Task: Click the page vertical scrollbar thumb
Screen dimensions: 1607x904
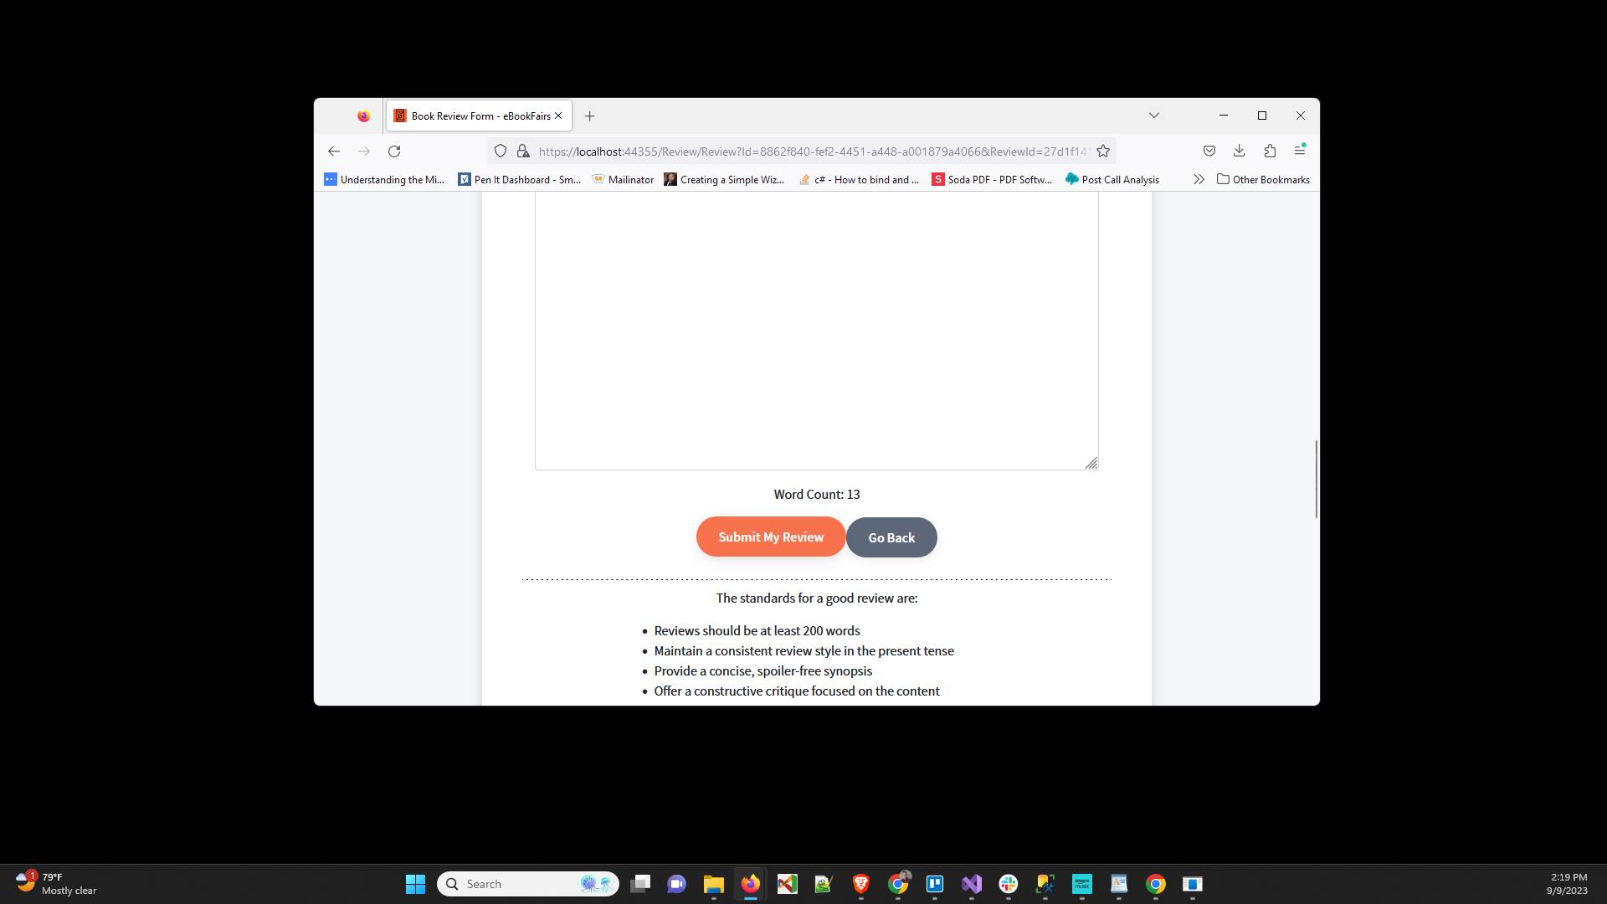Action: (1316, 479)
